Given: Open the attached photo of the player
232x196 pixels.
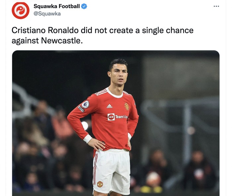Looking at the screenshot, I should pyautogui.click(x=116, y=123).
